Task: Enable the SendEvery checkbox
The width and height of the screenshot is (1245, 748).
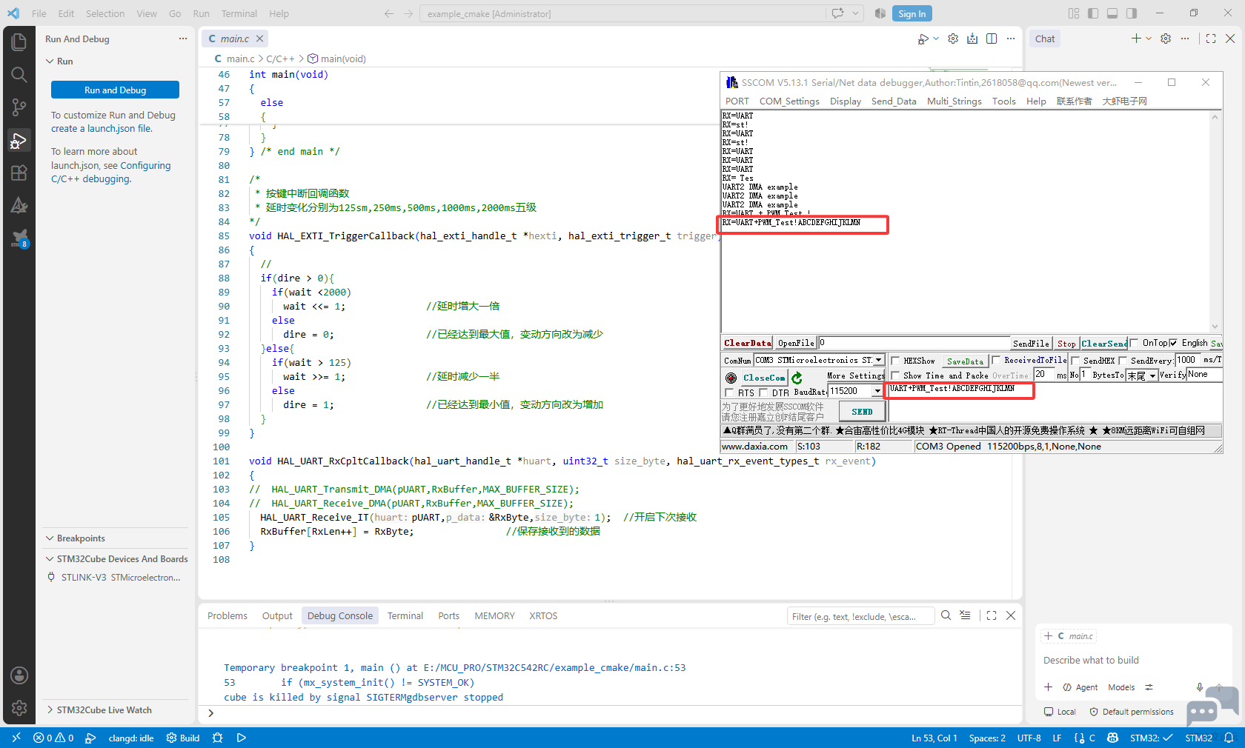Action: pos(1123,361)
